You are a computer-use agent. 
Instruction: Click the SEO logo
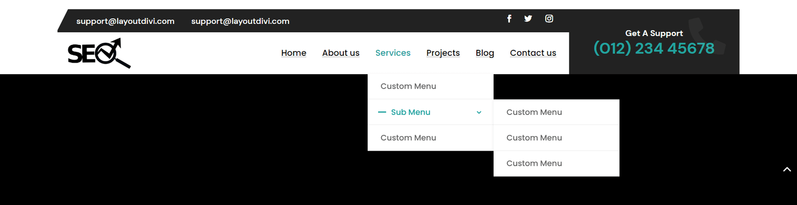[99, 53]
